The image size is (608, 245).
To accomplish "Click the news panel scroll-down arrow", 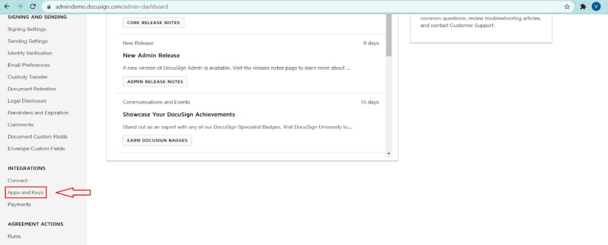I will point(389,154).
